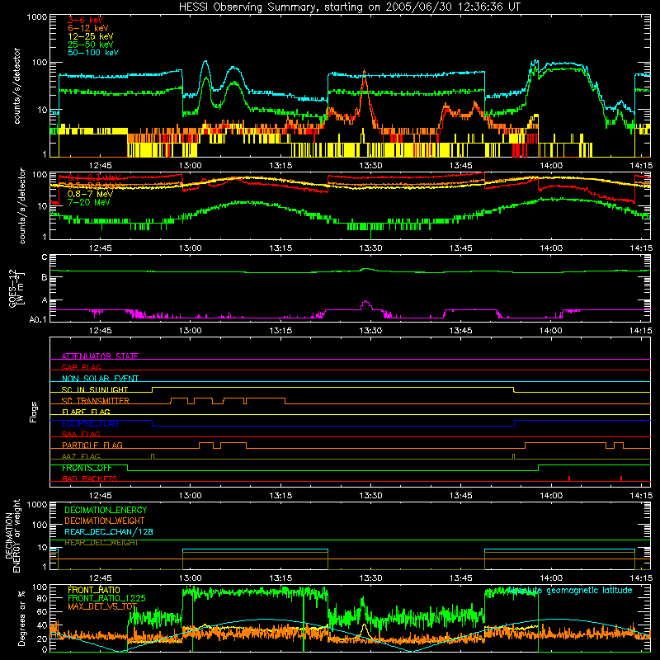The width and height of the screenshot is (660, 660).
Task: Select the 3-6 keV legend label
Action: (x=86, y=20)
